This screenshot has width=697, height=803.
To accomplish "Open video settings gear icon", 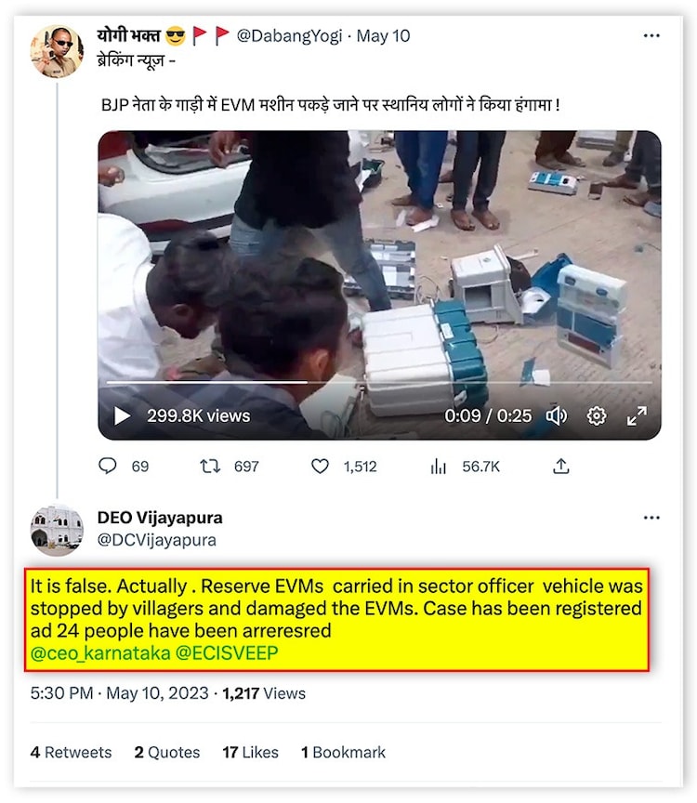I will (x=597, y=415).
